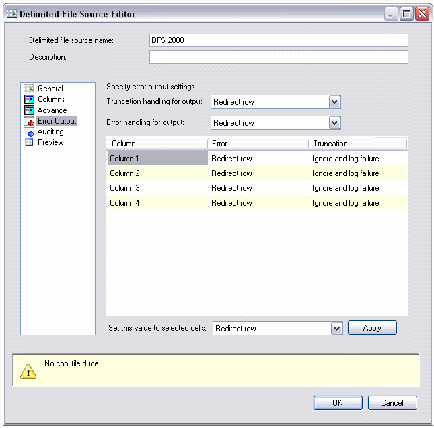Select the Column 2 row cell
The width and height of the screenshot is (434, 428).
tap(157, 173)
